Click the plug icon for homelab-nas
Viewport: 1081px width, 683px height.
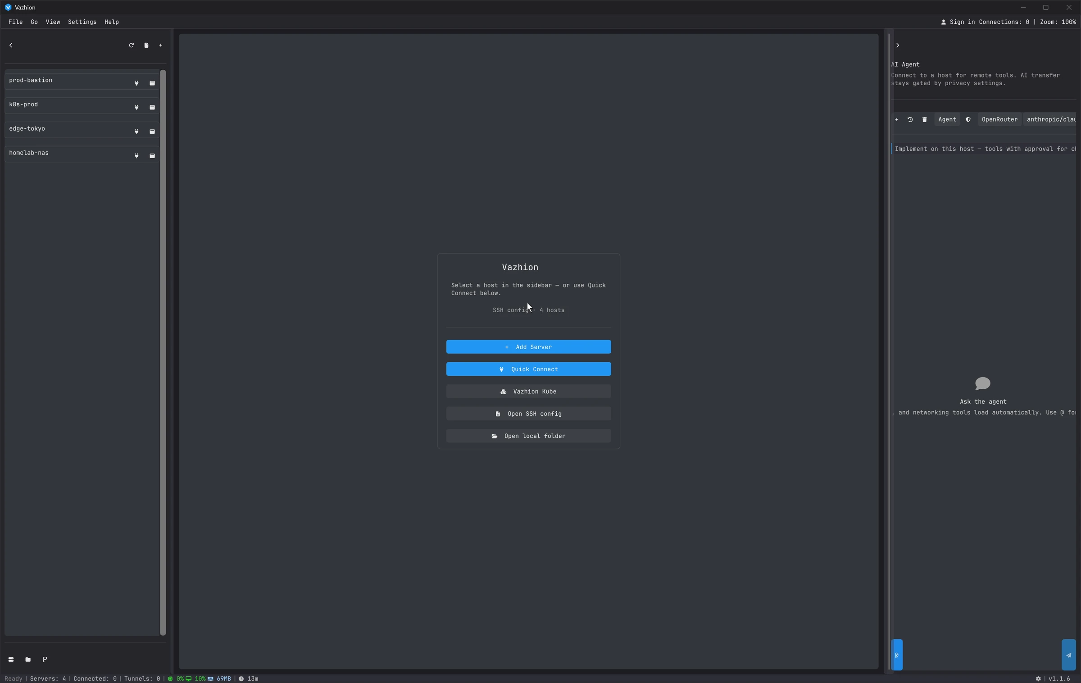pos(136,156)
